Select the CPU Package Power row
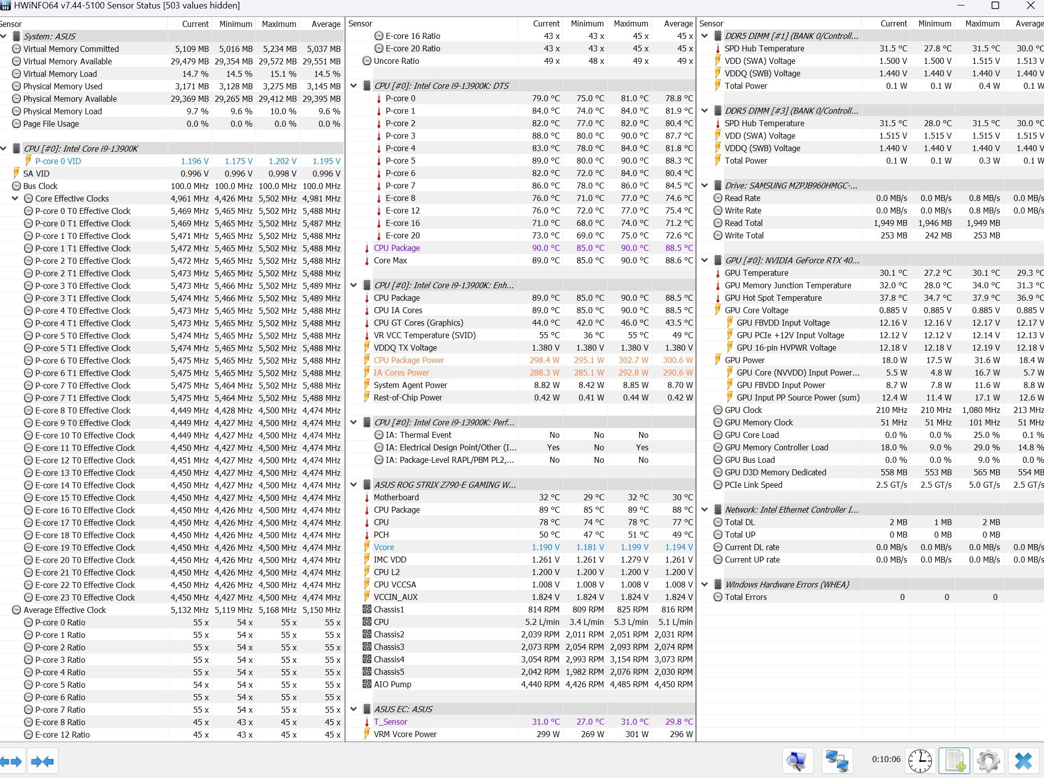Image resolution: width=1044 pixels, height=778 pixels. click(x=409, y=360)
